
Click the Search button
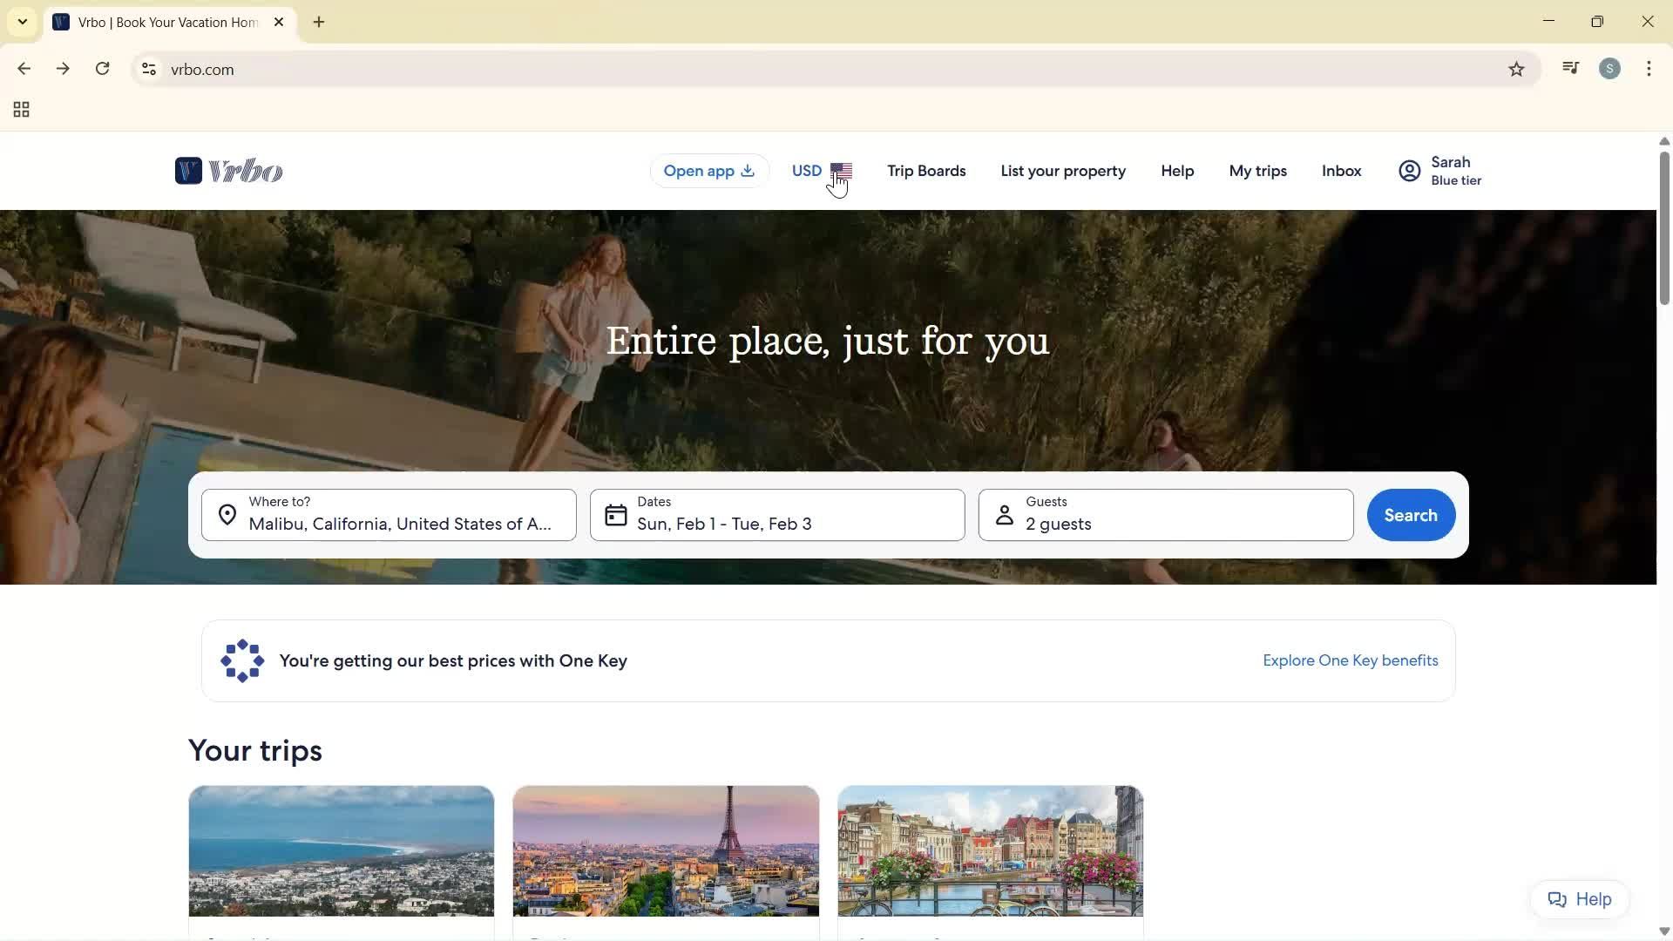(1410, 515)
